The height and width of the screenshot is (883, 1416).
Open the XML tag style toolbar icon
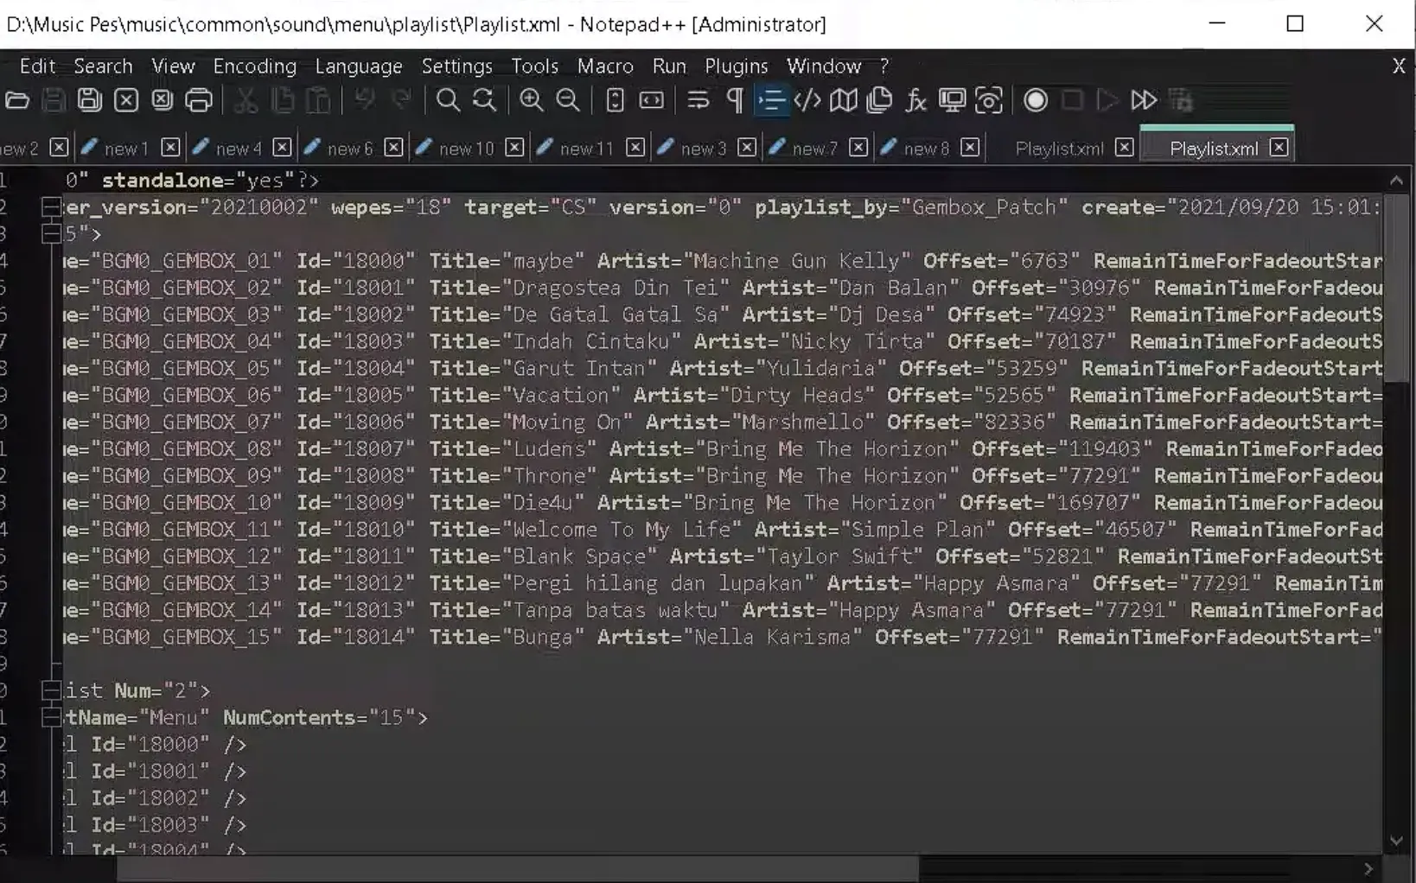807,101
